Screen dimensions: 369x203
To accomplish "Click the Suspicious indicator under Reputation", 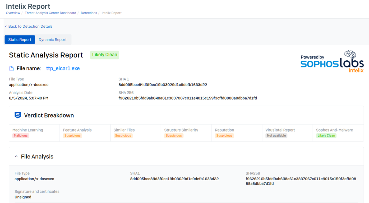I will [224, 136].
